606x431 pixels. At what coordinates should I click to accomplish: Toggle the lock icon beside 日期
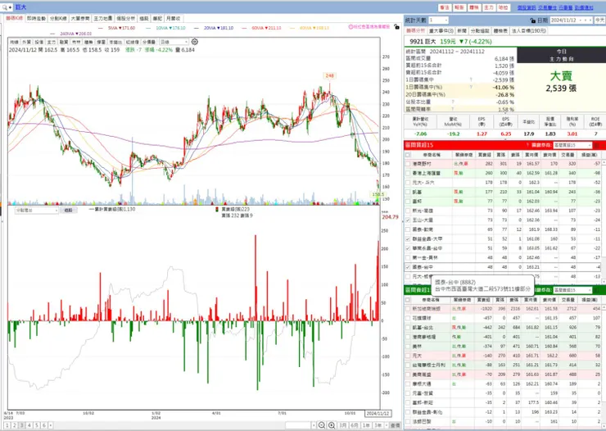point(533,20)
